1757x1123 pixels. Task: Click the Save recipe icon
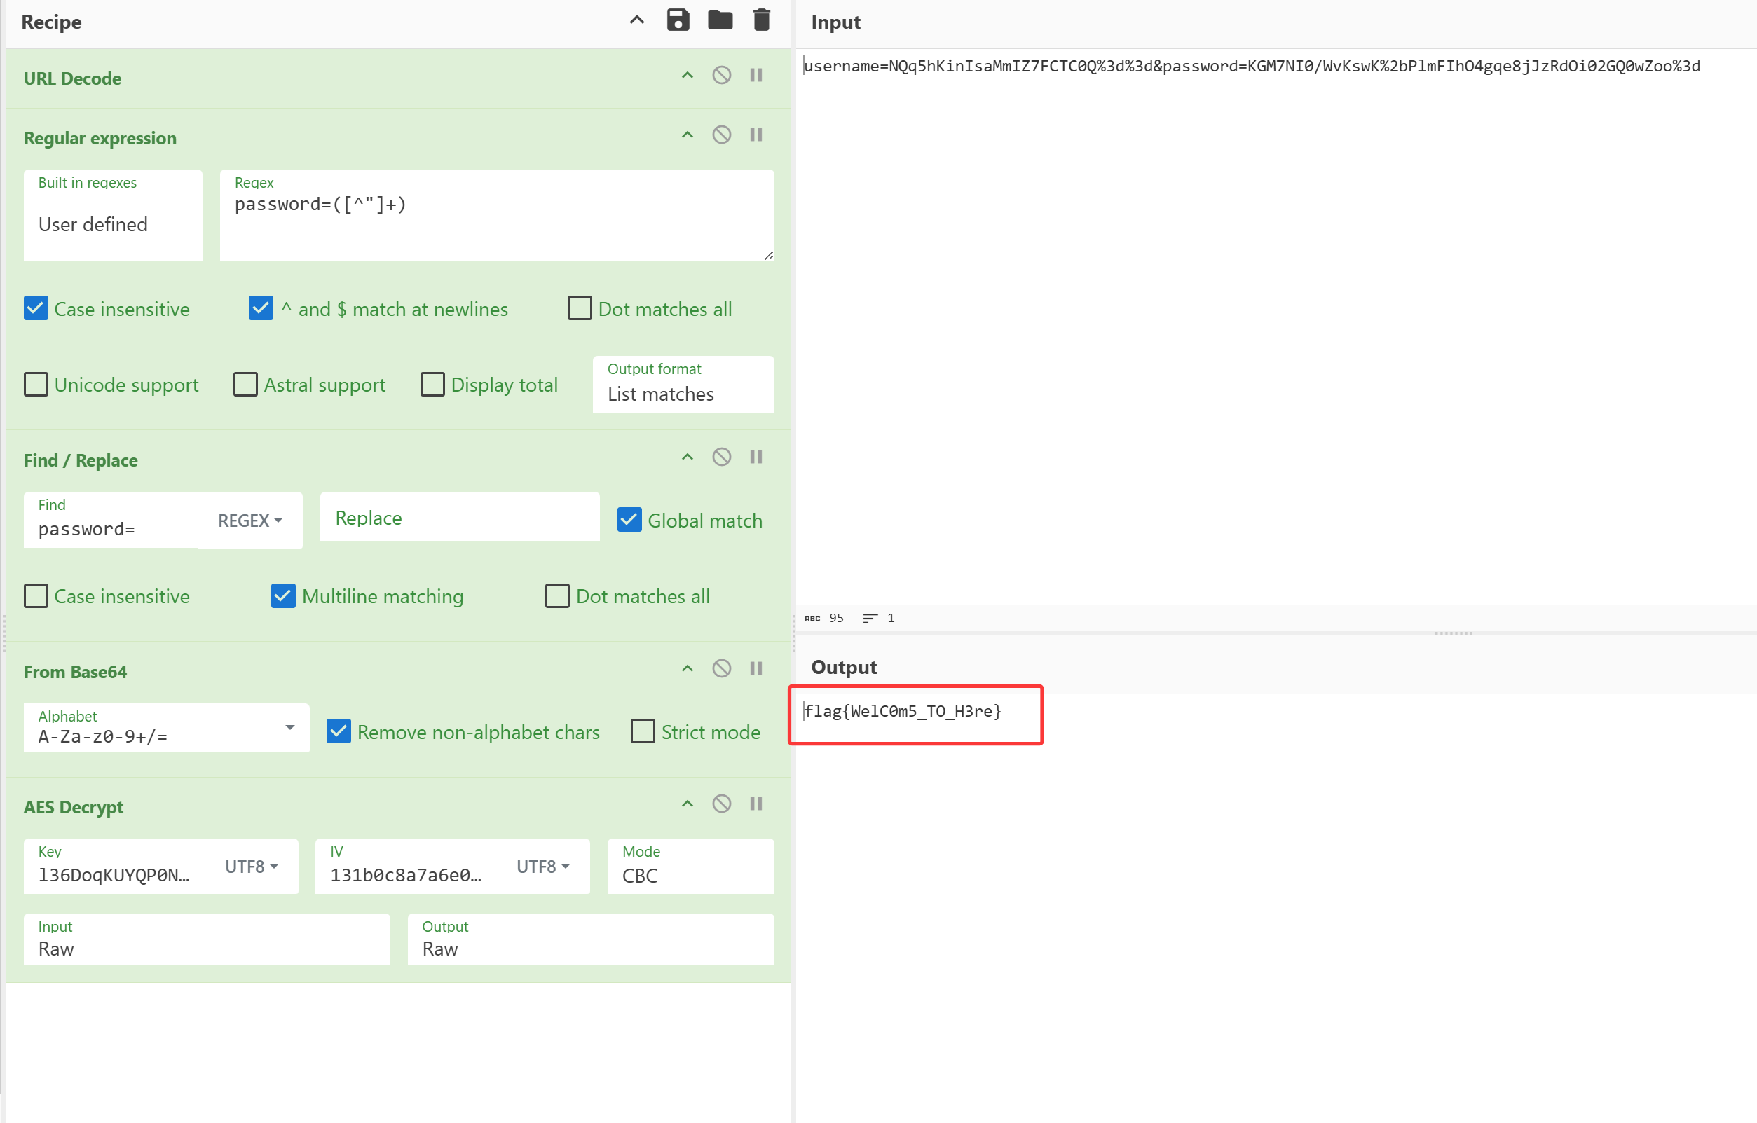[x=678, y=20]
